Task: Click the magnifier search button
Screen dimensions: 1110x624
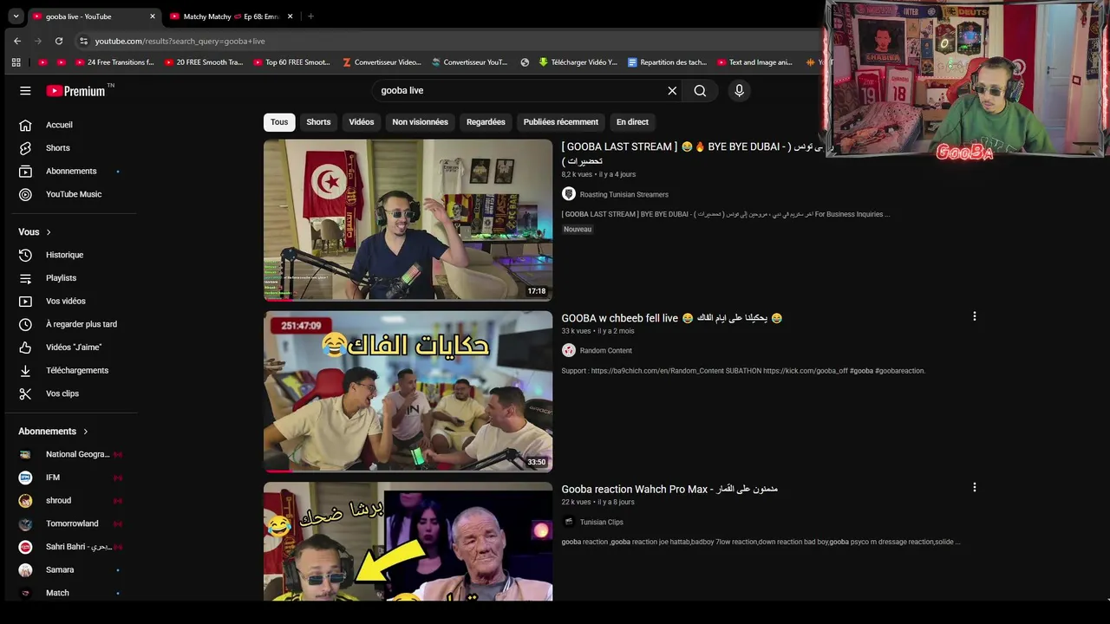Action: pyautogui.click(x=700, y=91)
